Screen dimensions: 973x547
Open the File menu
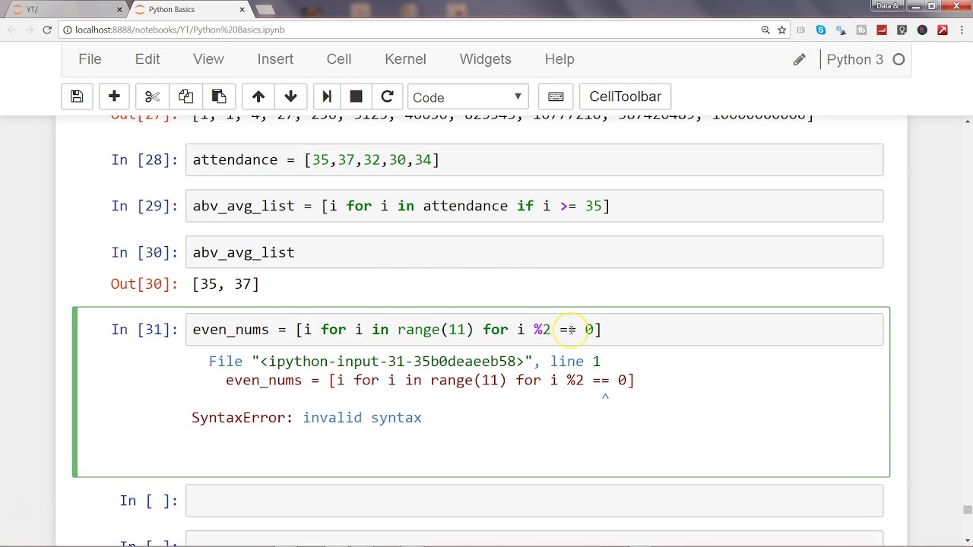pos(90,59)
